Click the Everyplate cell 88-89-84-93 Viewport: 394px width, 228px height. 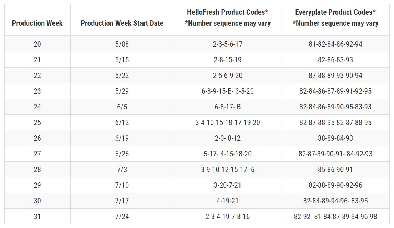(x=335, y=138)
